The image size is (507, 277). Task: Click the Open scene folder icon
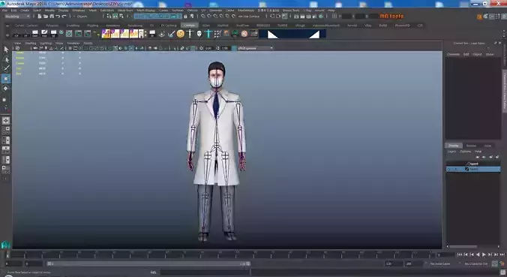coord(46,17)
